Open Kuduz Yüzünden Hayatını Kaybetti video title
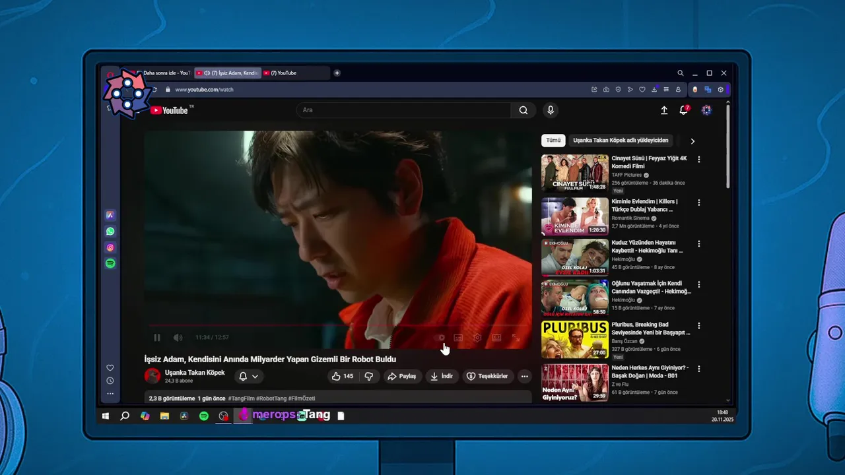This screenshot has width=845, height=475. [x=647, y=247]
